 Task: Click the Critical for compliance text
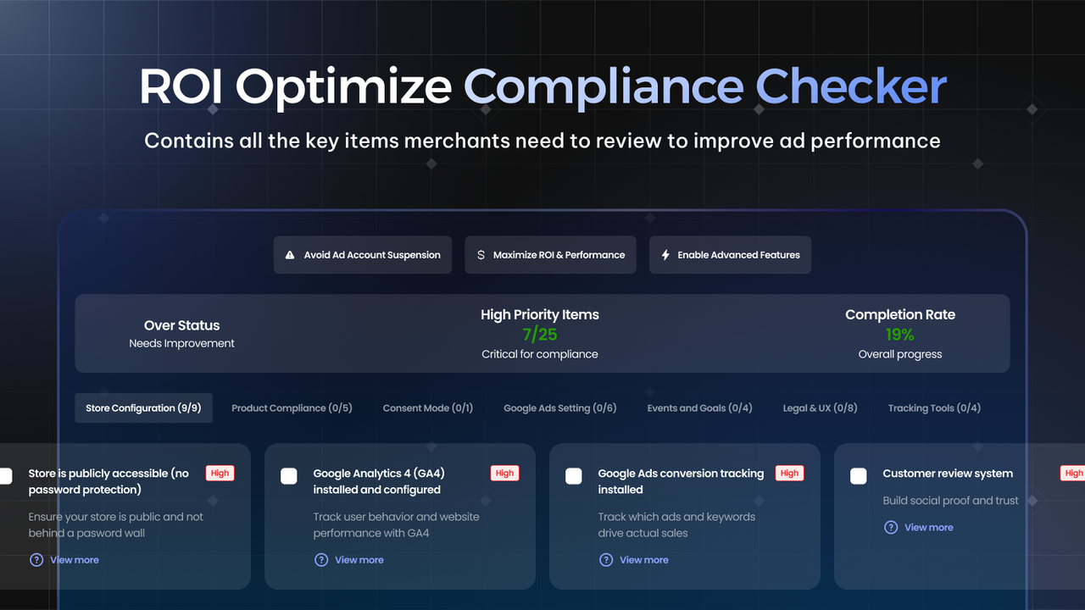point(540,354)
